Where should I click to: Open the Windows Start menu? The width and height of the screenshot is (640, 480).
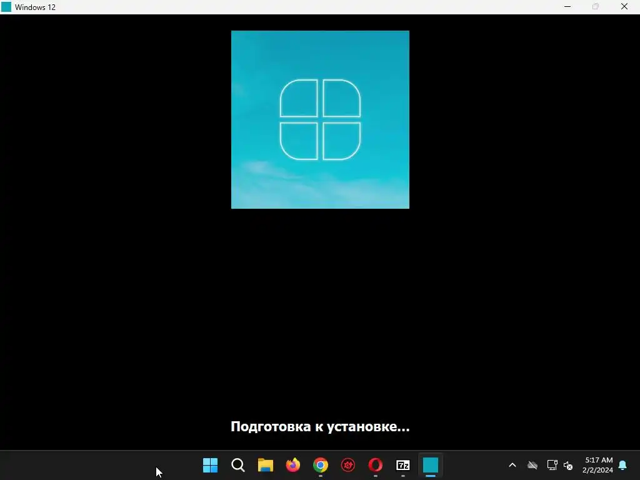click(x=210, y=465)
